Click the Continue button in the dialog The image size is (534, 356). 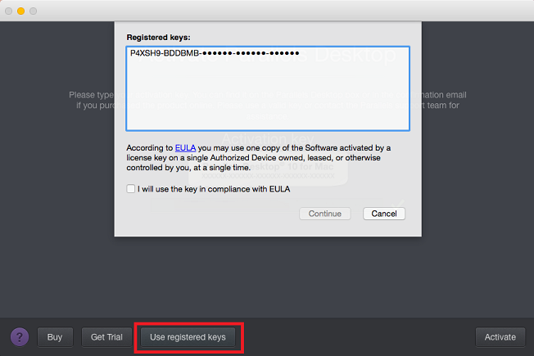point(325,214)
